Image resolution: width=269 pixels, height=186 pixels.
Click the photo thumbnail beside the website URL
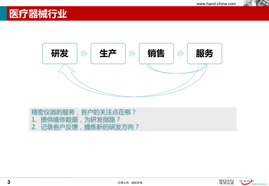click(x=256, y=3)
